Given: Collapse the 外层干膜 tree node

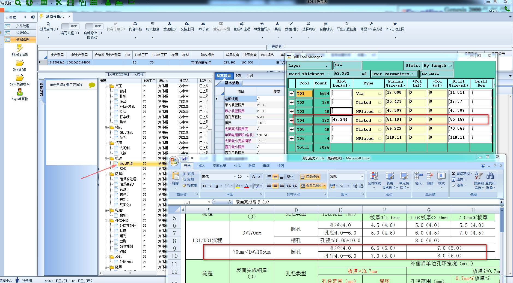Looking at the screenshot, I should pos(106,221).
